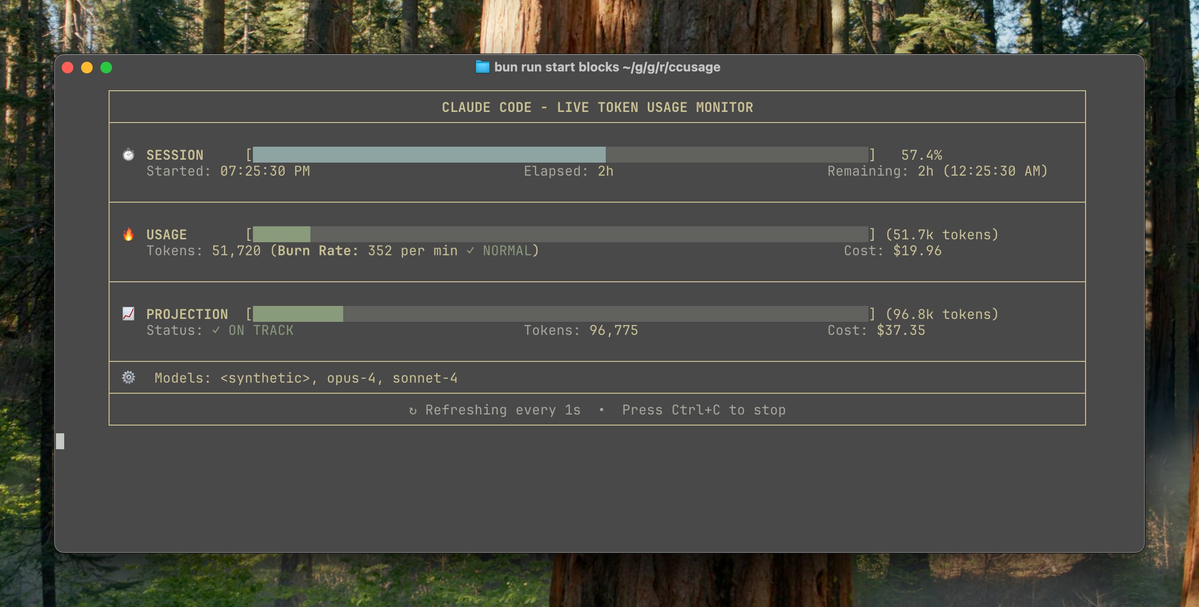1199x607 pixels.
Task: Click the Press Ctrl+C to stop text
Action: 703,410
